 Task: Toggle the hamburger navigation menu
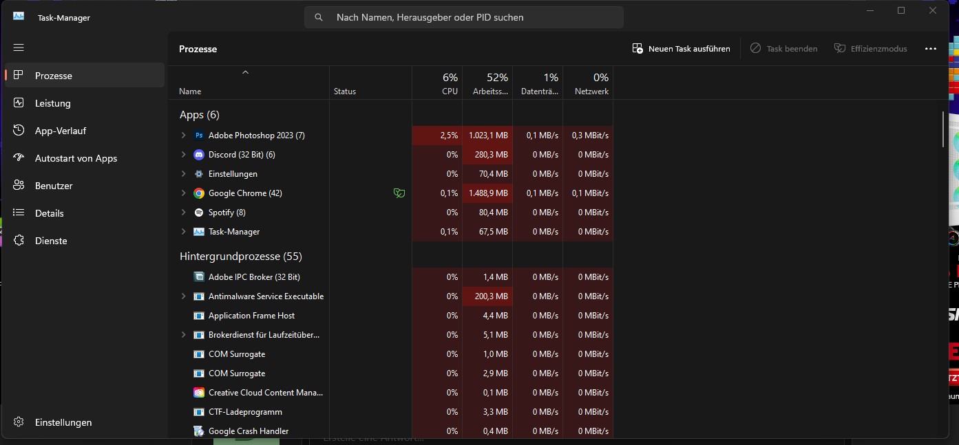(x=19, y=47)
